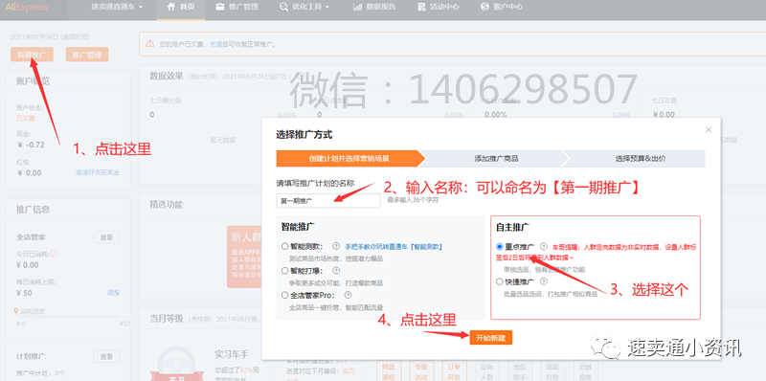
Task: Click the 最多输入36个字符 hint text
Action: click(x=413, y=200)
